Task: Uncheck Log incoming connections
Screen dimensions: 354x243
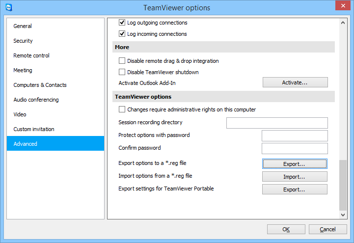Action: [x=122, y=33]
